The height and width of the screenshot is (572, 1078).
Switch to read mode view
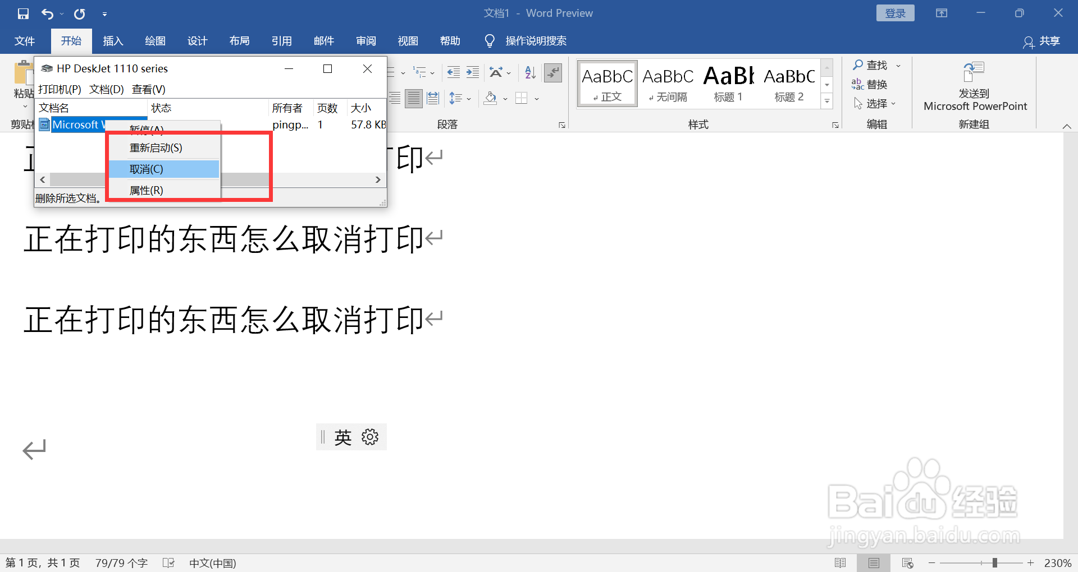point(840,563)
